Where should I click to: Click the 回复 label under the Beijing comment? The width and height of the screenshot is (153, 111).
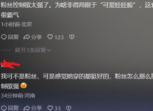[13, 37]
